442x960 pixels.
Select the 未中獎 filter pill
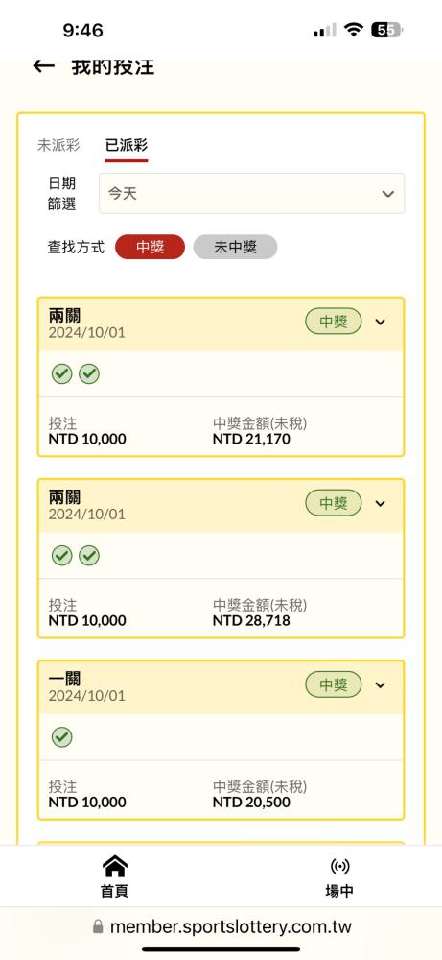click(x=235, y=247)
